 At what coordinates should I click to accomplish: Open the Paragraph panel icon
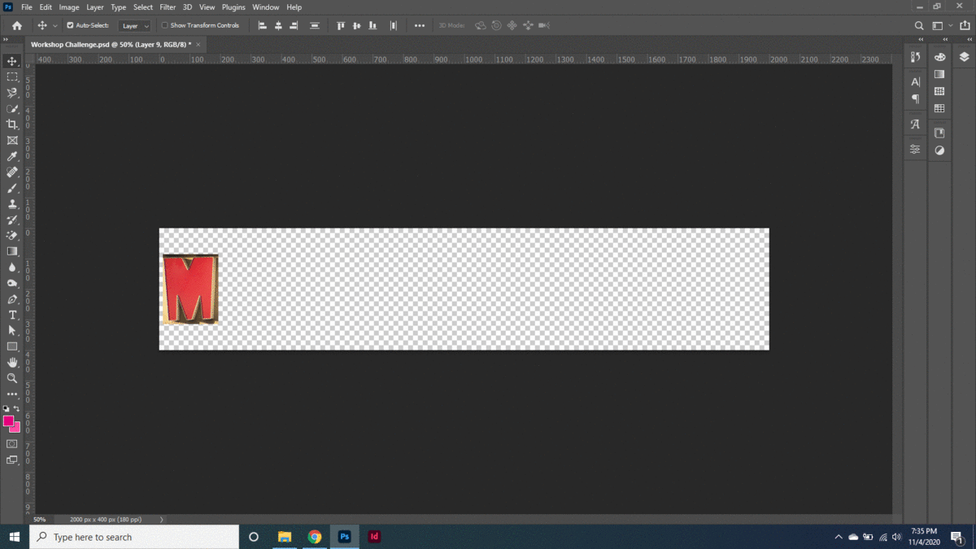[x=915, y=99]
